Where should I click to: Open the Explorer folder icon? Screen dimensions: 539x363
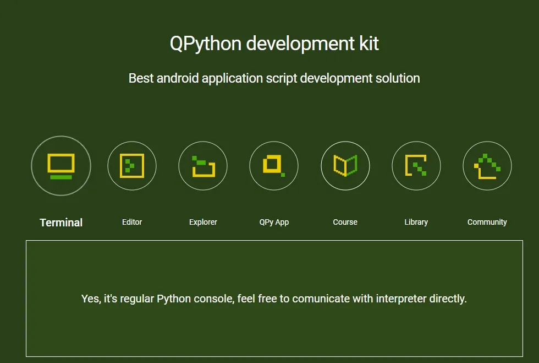(203, 166)
